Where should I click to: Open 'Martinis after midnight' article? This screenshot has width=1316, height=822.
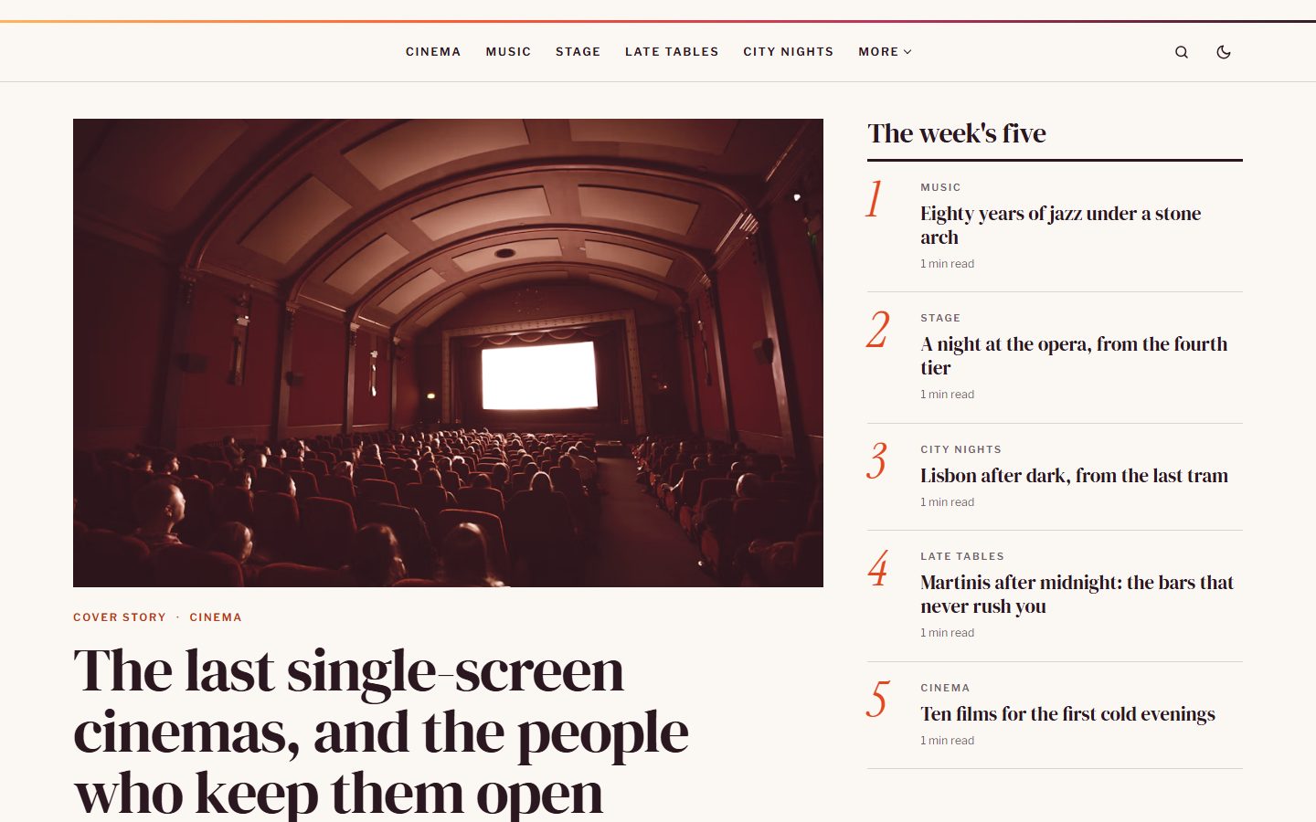pyautogui.click(x=1077, y=595)
